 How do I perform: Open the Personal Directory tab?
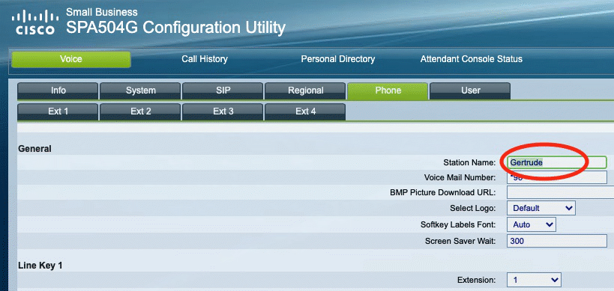tap(337, 59)
